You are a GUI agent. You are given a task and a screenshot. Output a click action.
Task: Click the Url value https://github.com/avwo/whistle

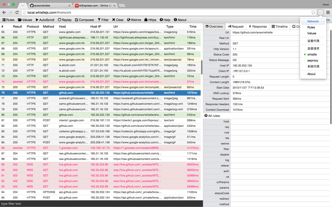[x=252, y=32]
